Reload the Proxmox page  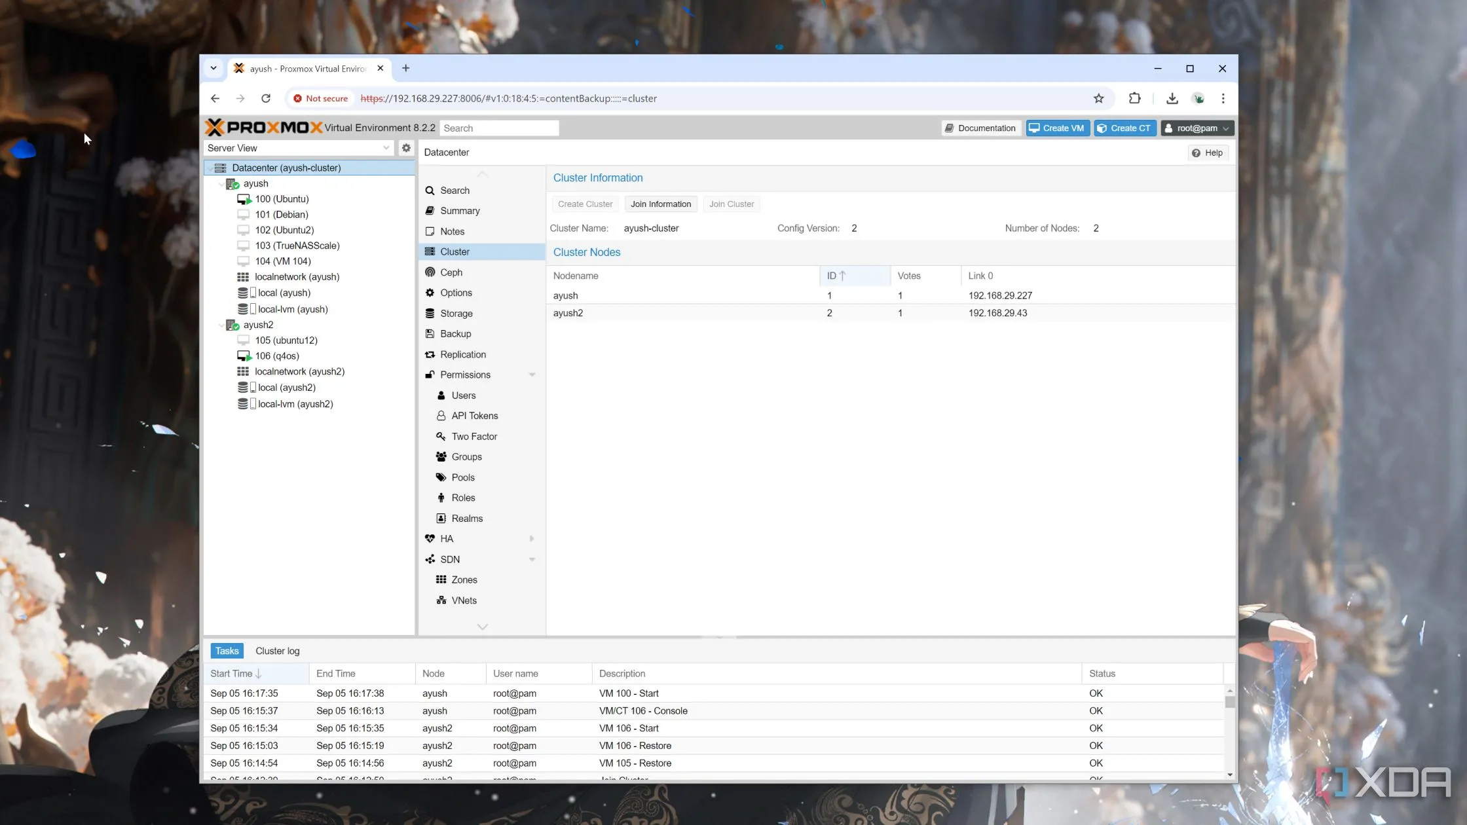[x=265, y=98]
